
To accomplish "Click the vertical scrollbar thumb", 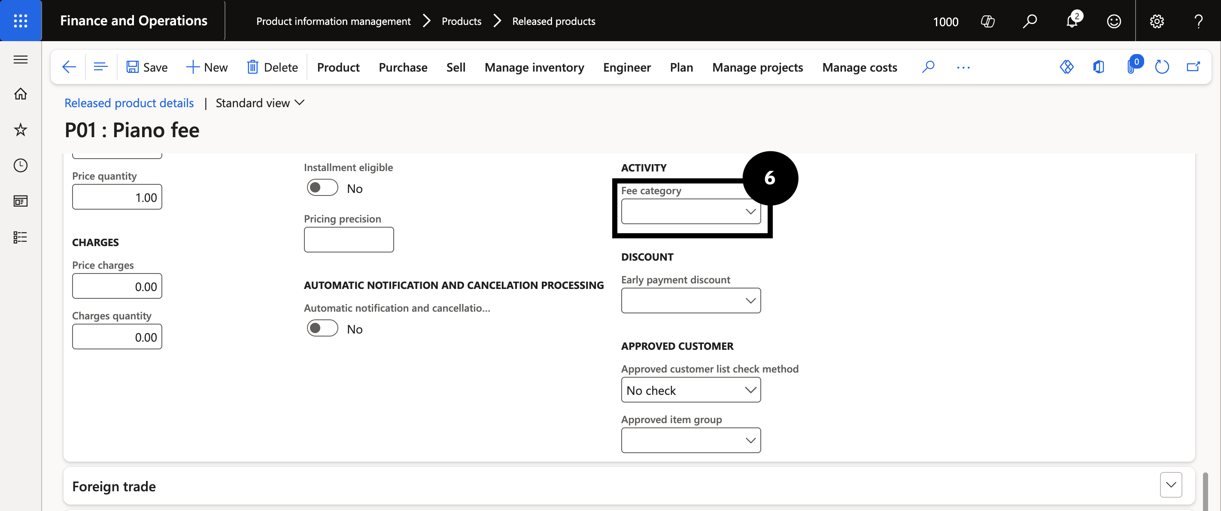I will click(x=1206, y=491).
